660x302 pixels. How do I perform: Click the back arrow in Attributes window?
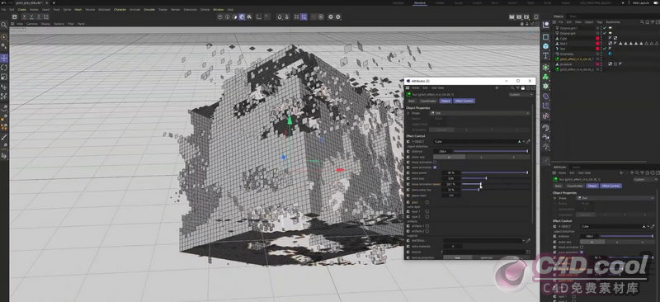(x=497, y=88)
